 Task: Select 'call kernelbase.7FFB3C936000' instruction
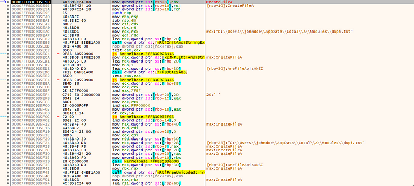(x=145, y=161)
